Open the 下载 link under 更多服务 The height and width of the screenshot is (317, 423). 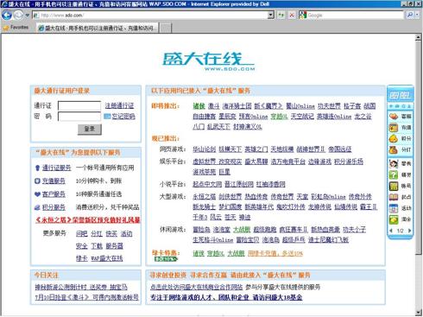point(97,246)
